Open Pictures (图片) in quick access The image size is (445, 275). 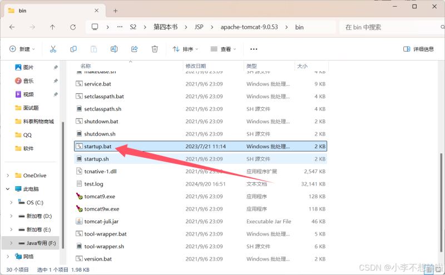24,67
